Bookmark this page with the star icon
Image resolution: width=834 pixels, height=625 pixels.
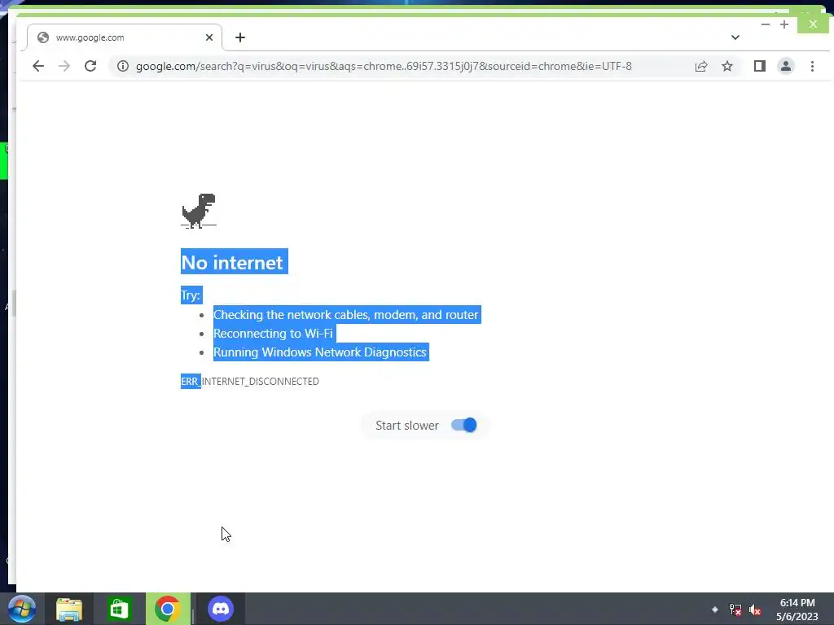tap(727, 66)
